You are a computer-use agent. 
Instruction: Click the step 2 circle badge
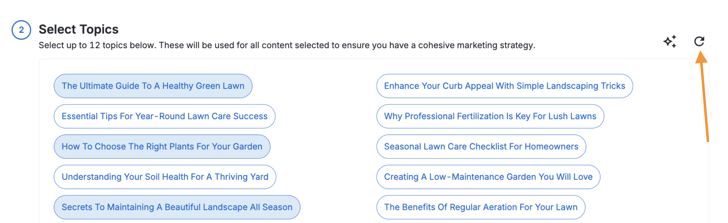tap(21, 30)
